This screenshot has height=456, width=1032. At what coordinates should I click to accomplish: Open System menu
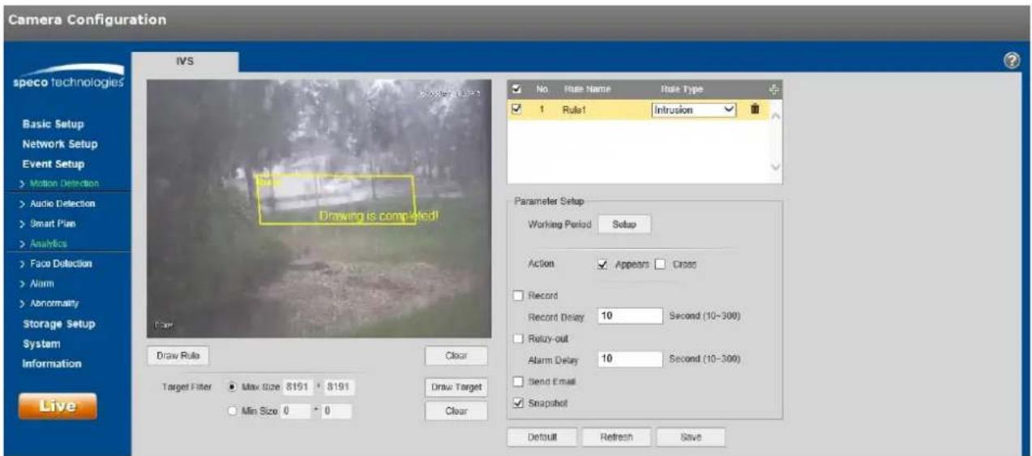click(x=41, y=344)
